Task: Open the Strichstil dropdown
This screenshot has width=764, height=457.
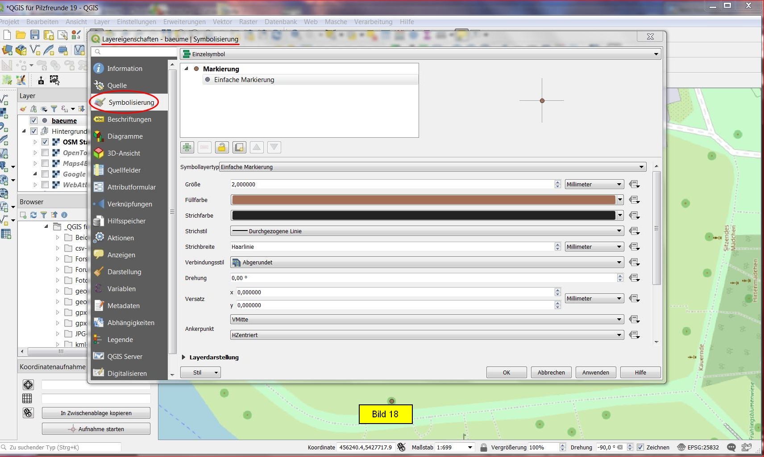Action: tap(426, 231)
